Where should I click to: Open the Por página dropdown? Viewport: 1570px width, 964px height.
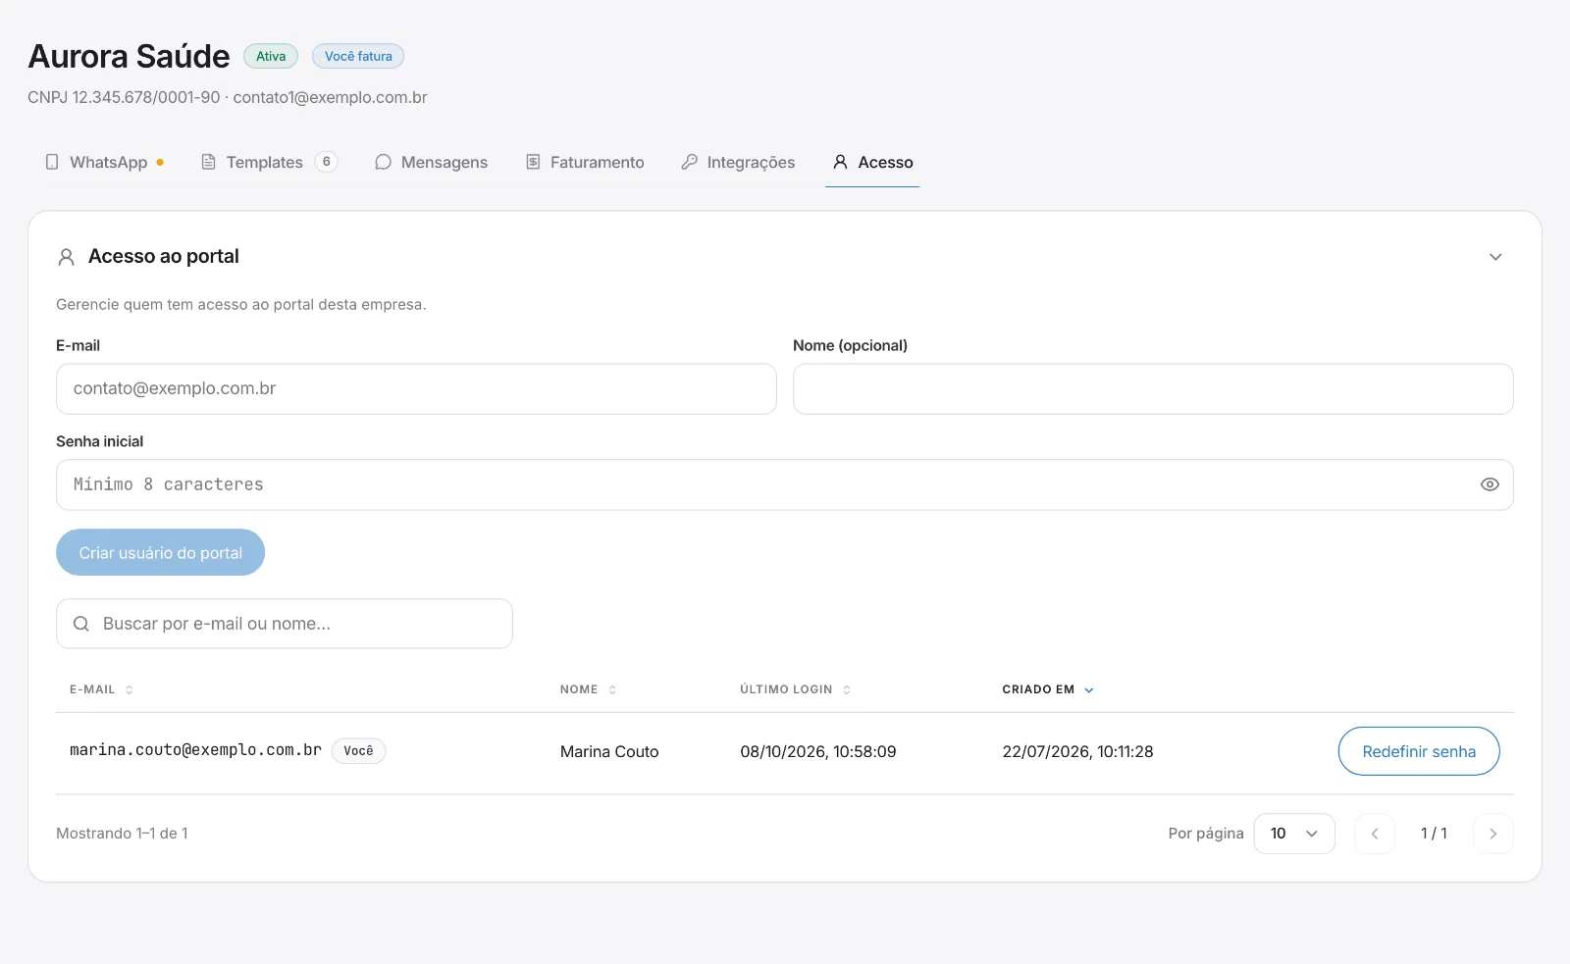coord(1294,834)
